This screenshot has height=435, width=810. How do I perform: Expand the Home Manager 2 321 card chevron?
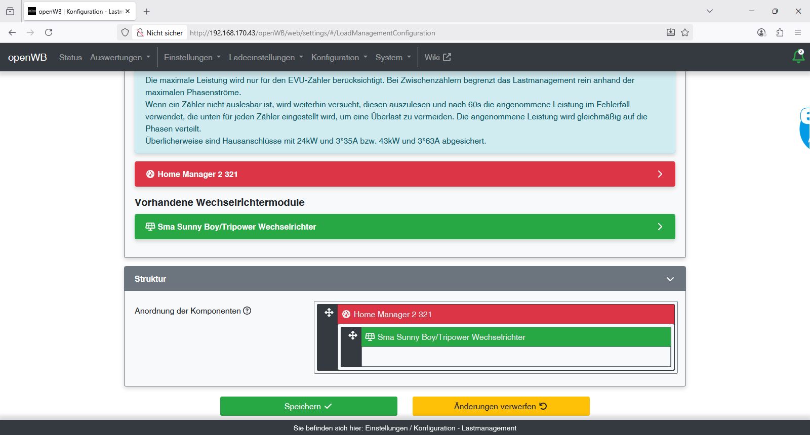click(x=660, y=174)
